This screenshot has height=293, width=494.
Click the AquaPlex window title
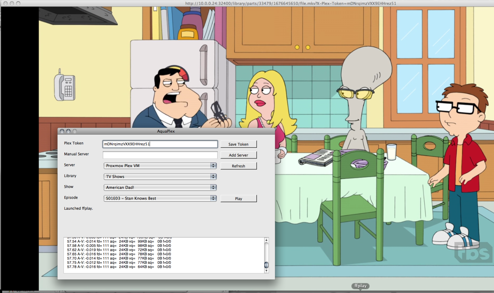[x=166, y=131]
